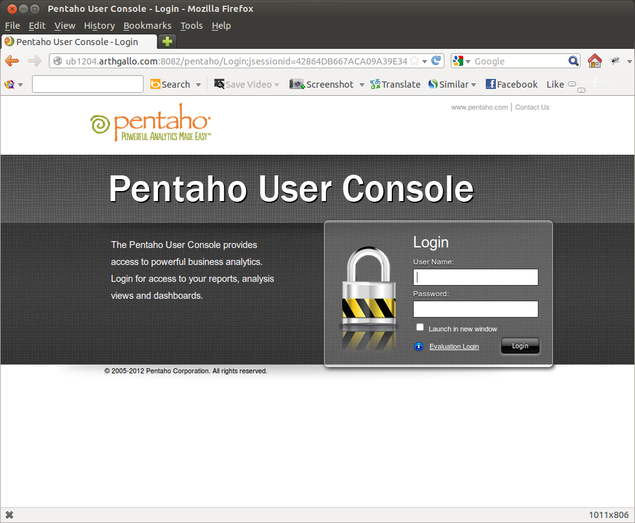Click the toolbar Search button

point(170,84)
